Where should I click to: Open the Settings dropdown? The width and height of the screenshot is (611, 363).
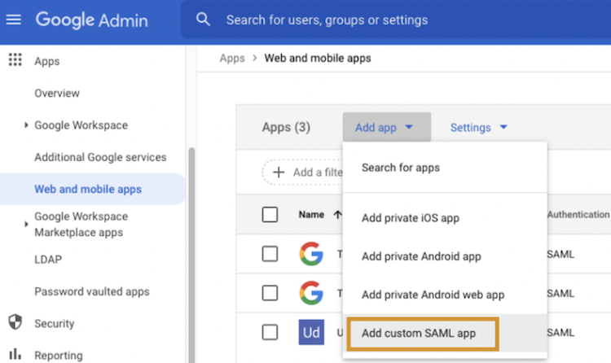tap(478, 128)
